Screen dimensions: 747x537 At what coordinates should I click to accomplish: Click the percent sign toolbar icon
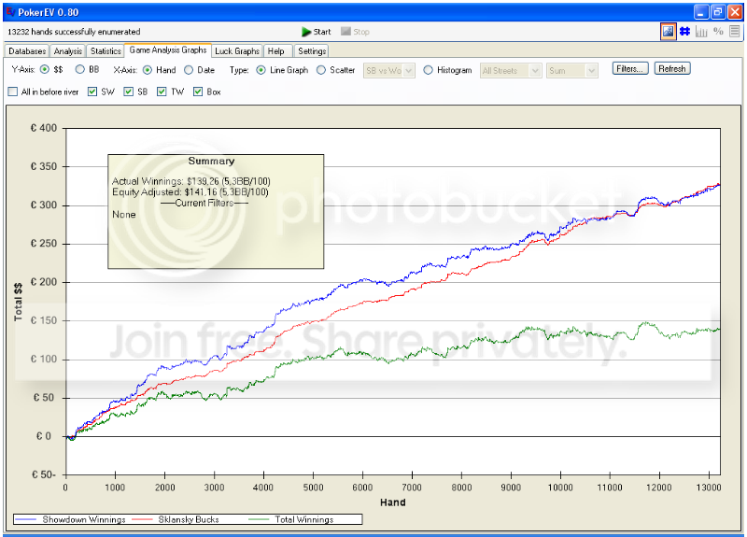click(718, 32)
